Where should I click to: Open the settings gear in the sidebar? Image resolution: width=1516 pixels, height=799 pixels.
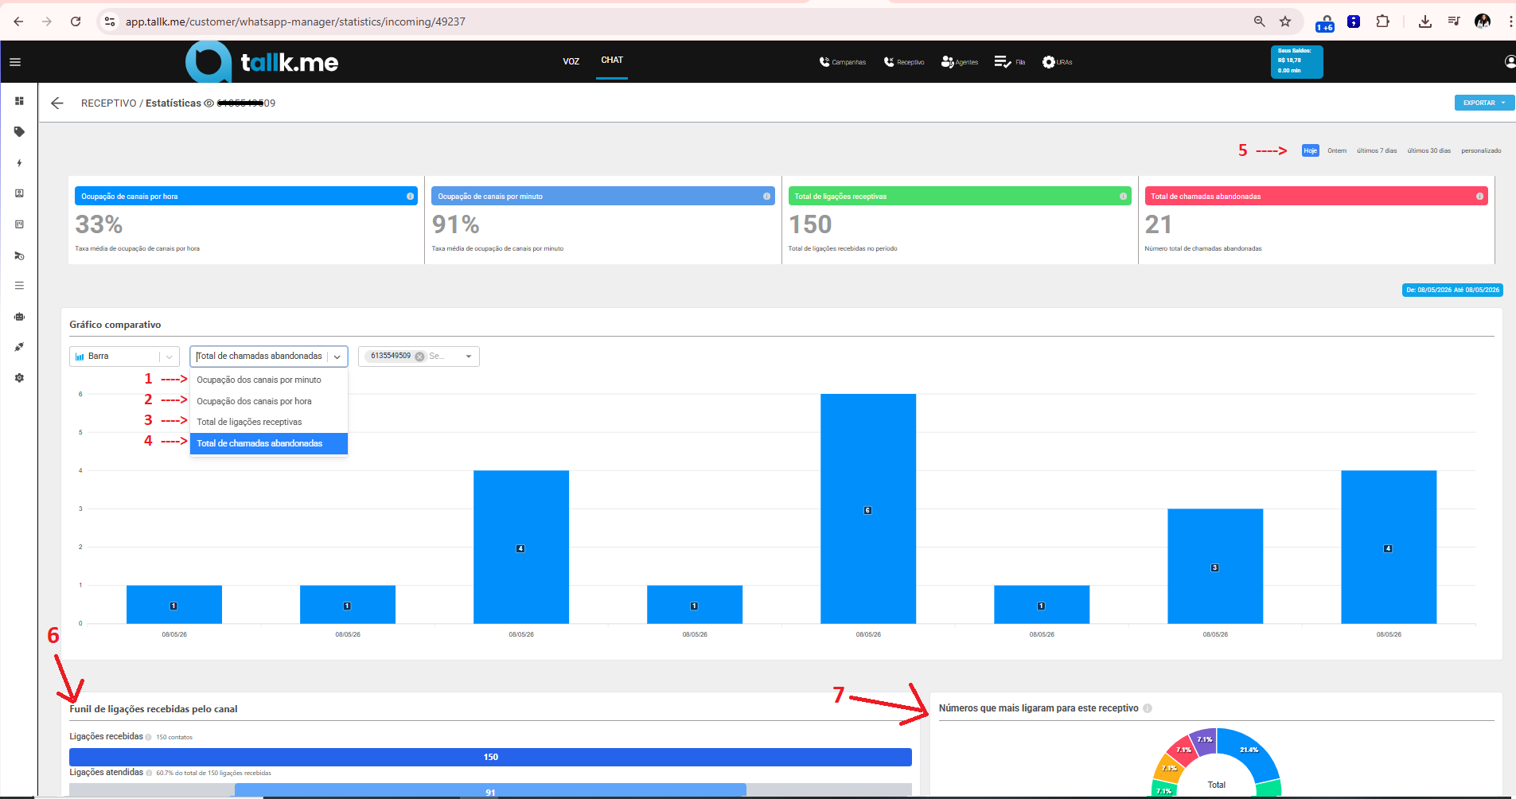tap(19, 378)
